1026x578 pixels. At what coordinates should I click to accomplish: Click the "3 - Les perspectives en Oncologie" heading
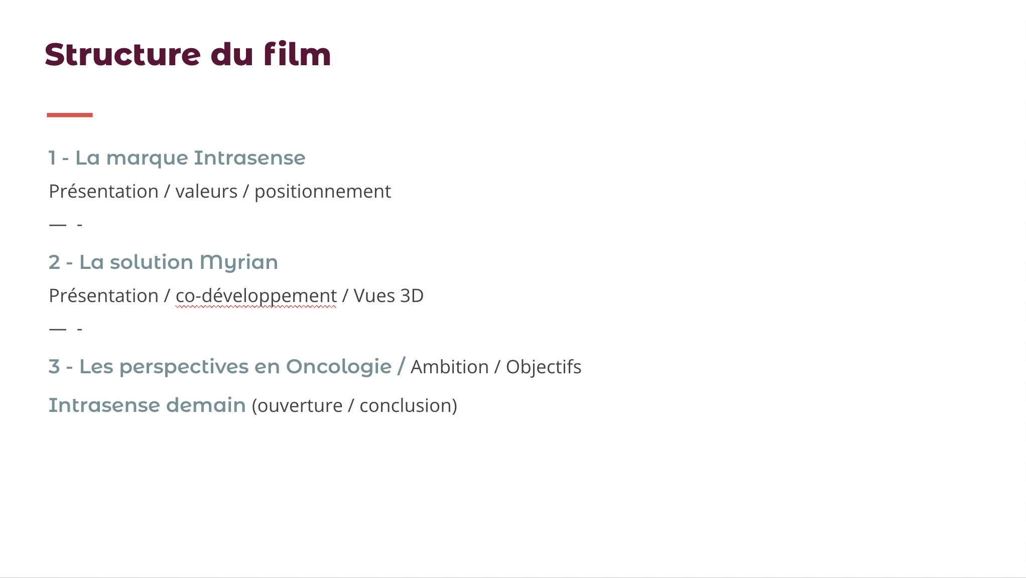pos(220,367)
